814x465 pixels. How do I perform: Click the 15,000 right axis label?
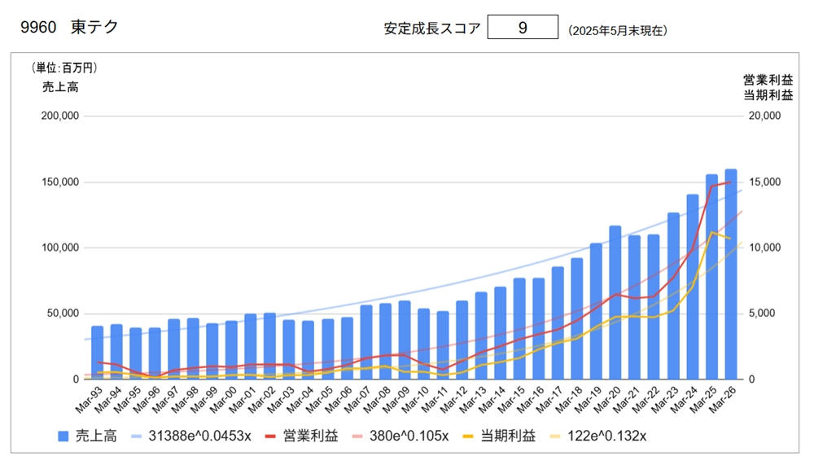(764, 182)
